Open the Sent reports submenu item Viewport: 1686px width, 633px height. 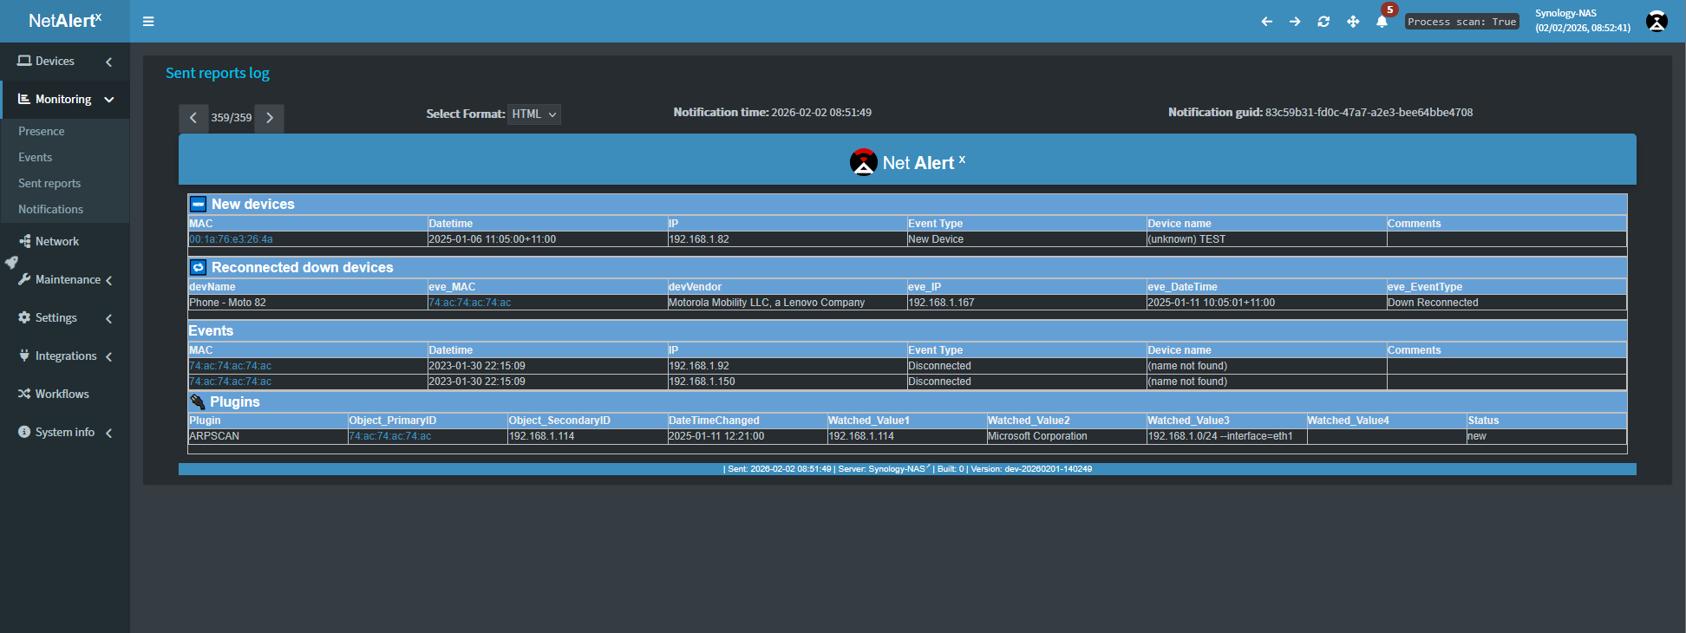click(49, 184)
